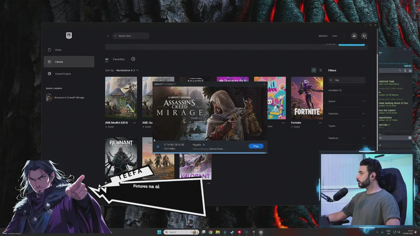Open the taskbar volume icon
This screenshot has height=236, width=420.
[x=399, y=232]
